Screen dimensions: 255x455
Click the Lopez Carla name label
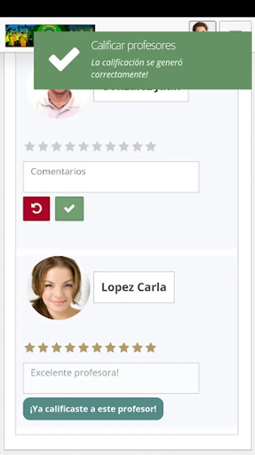(134, 287)
